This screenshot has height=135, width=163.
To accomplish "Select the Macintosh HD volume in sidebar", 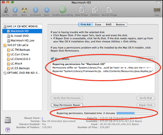I will pos(22,31).
